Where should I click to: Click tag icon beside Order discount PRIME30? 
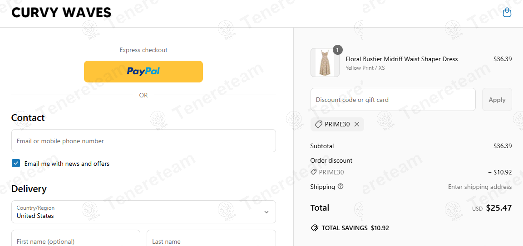pos(314,172)
